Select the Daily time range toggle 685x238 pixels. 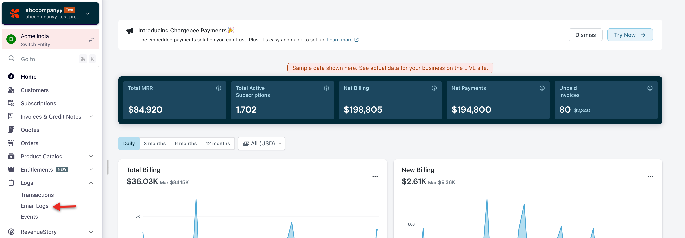pos(129,143)
